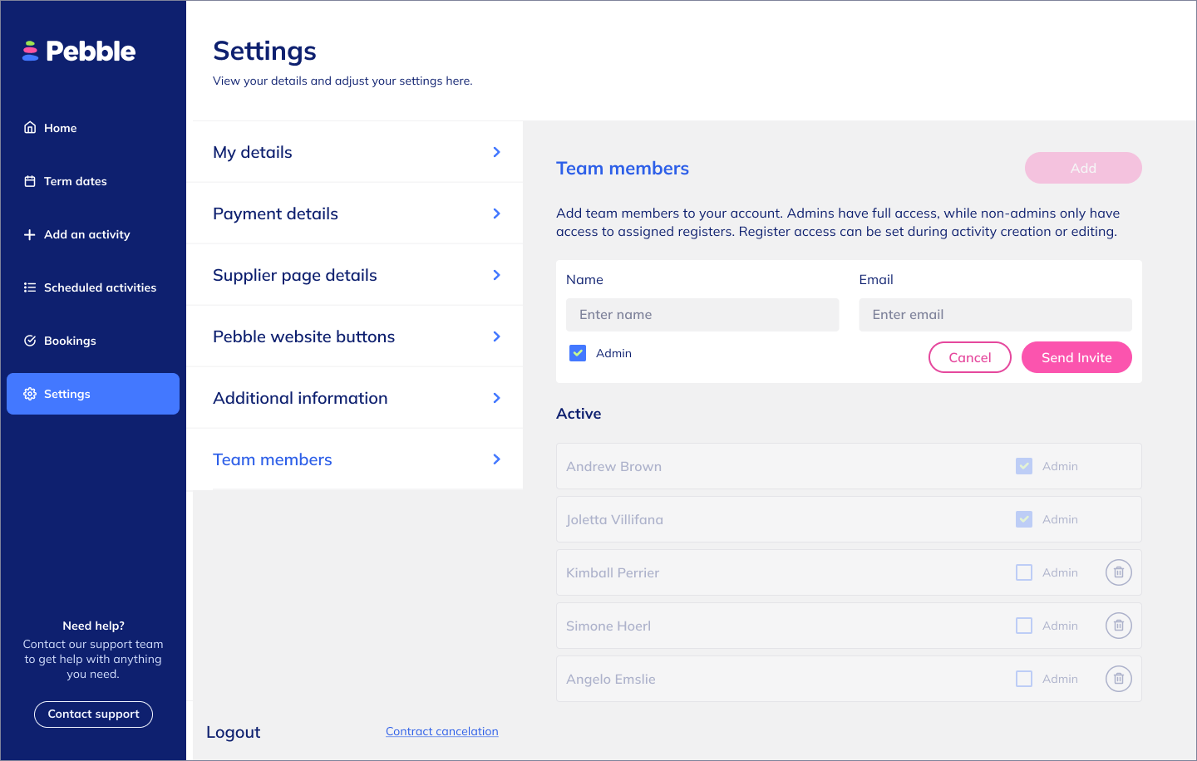Screen dimensions: 1197x761
Task: Click the Home house icon in sidebar
Action: coord(30,128)
